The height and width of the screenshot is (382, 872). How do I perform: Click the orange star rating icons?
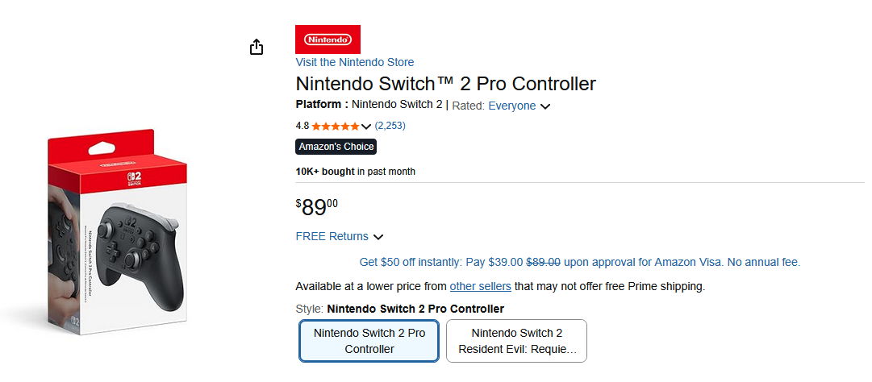pos(336,126)
